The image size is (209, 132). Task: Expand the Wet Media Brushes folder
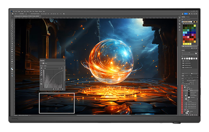182,65
